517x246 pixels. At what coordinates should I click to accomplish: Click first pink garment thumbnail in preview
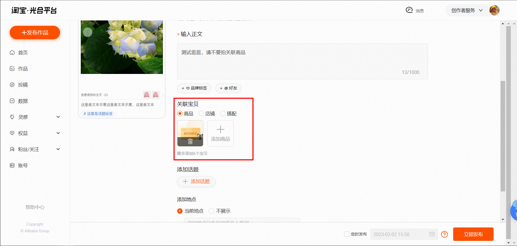[146, 95]
